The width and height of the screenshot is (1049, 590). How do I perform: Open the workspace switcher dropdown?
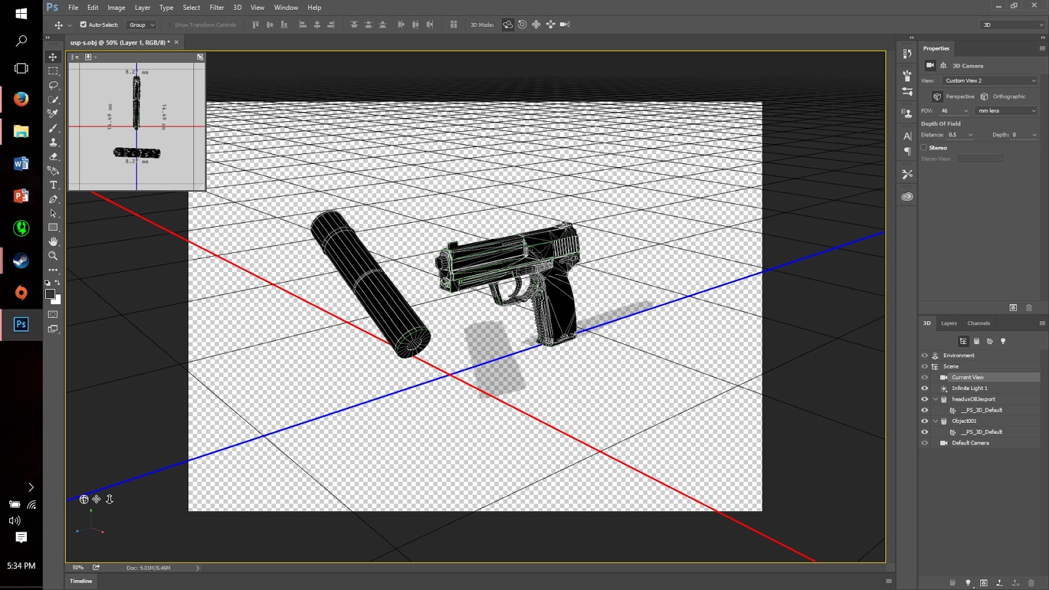[1012, 24]
